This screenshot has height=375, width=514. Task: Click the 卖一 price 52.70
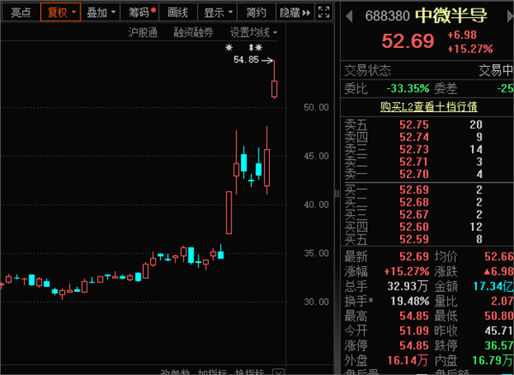point(414,174)
